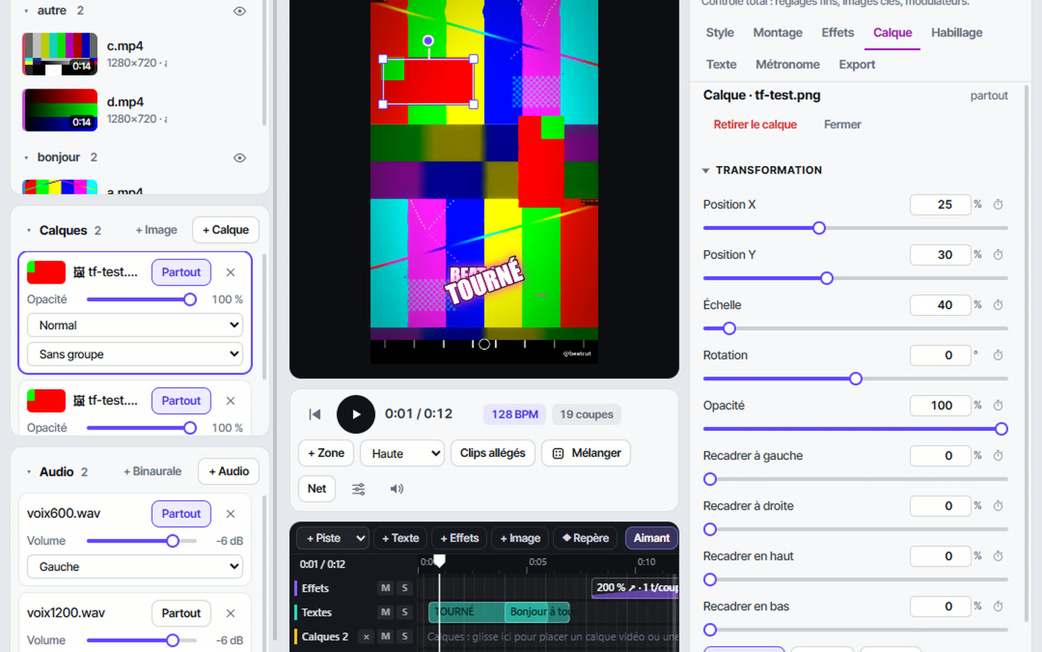Toggle visibility eye for the autre group
Viewport: 1042px width, 652px height.
click(240, 11)
